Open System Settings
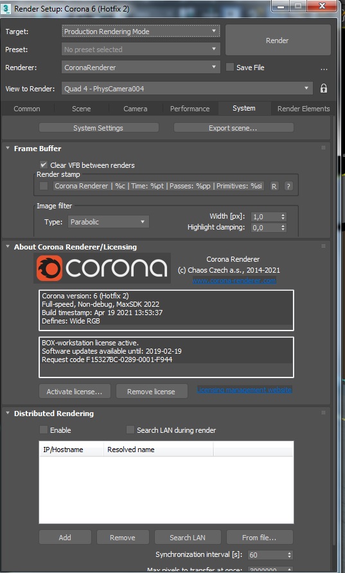The width and height of the screenshot is (345, 573). (x=98, y=128)
